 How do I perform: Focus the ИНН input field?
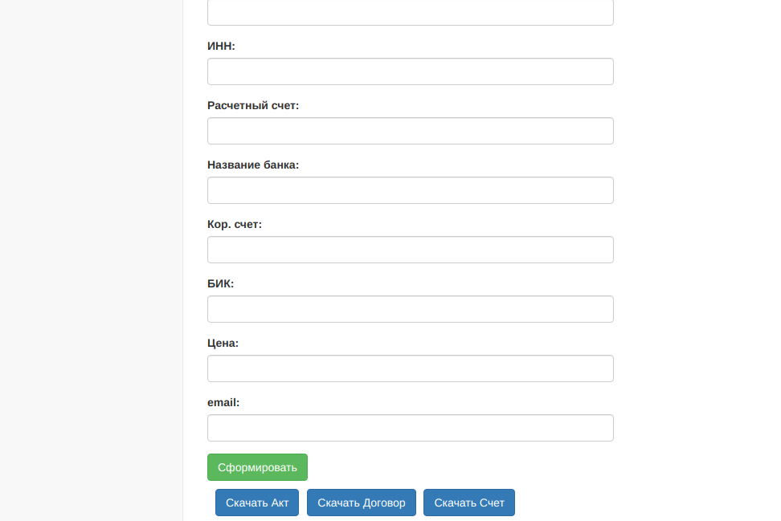point(410,71)
